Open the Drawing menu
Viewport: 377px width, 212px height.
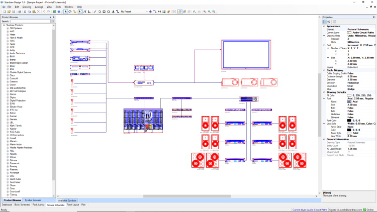[x=27, y=7]
